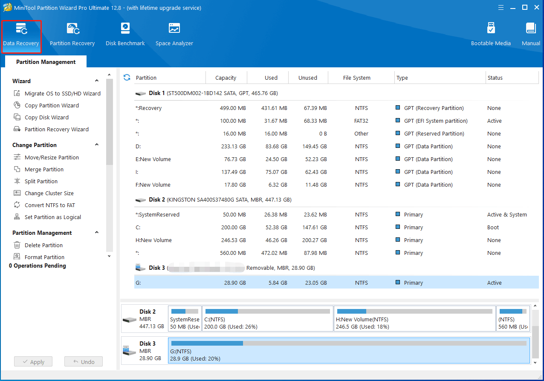Screen dimensions: 544x381
Task: Choose Move/Resize Partition
Action: (46, 157)
